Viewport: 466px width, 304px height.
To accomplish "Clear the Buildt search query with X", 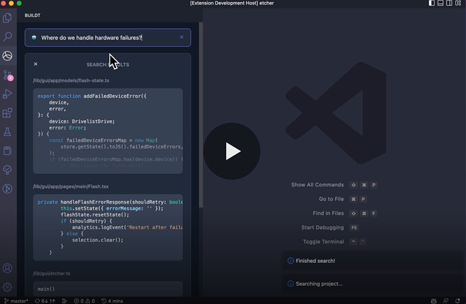I will tap(182, 37).
